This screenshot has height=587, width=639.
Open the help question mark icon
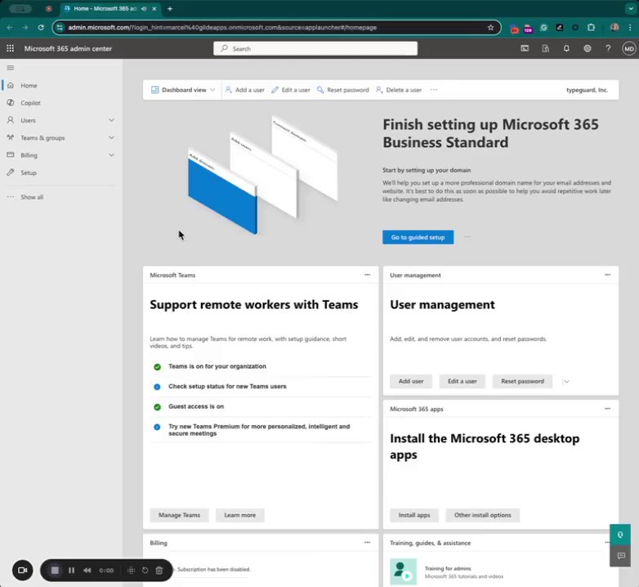[x=608, y=48]
